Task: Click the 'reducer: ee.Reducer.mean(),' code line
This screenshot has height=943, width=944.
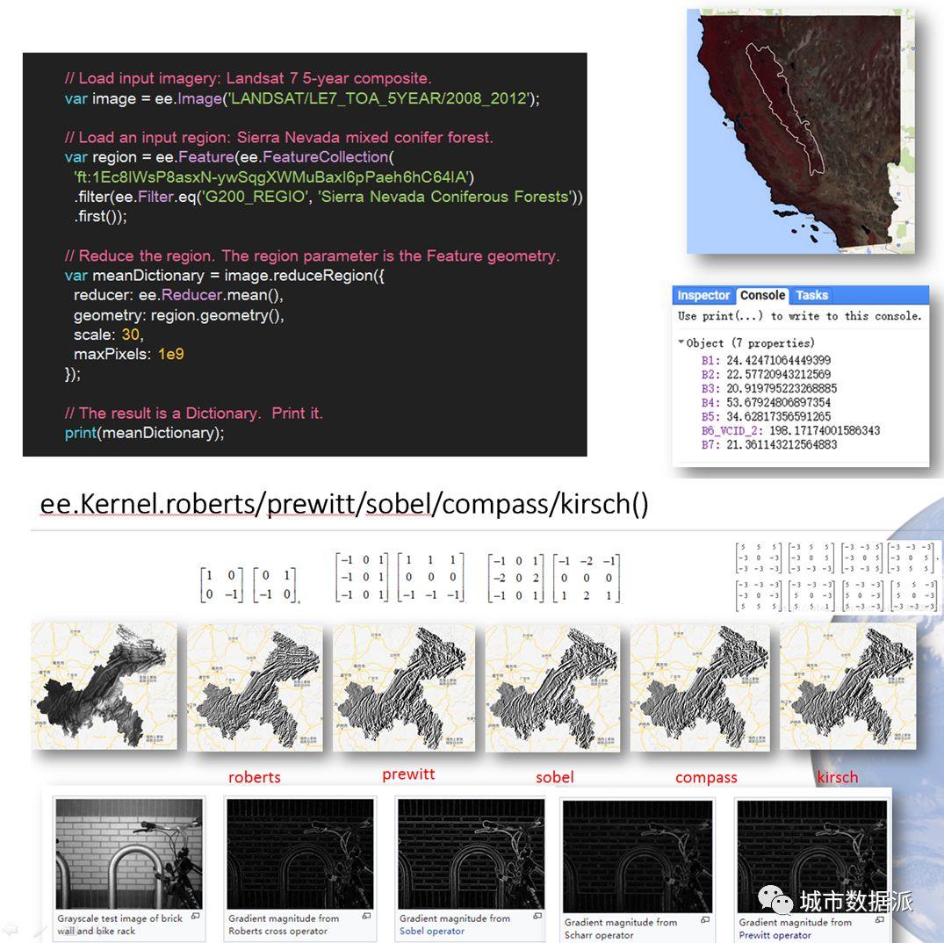Action: click(x=178, y=295)
